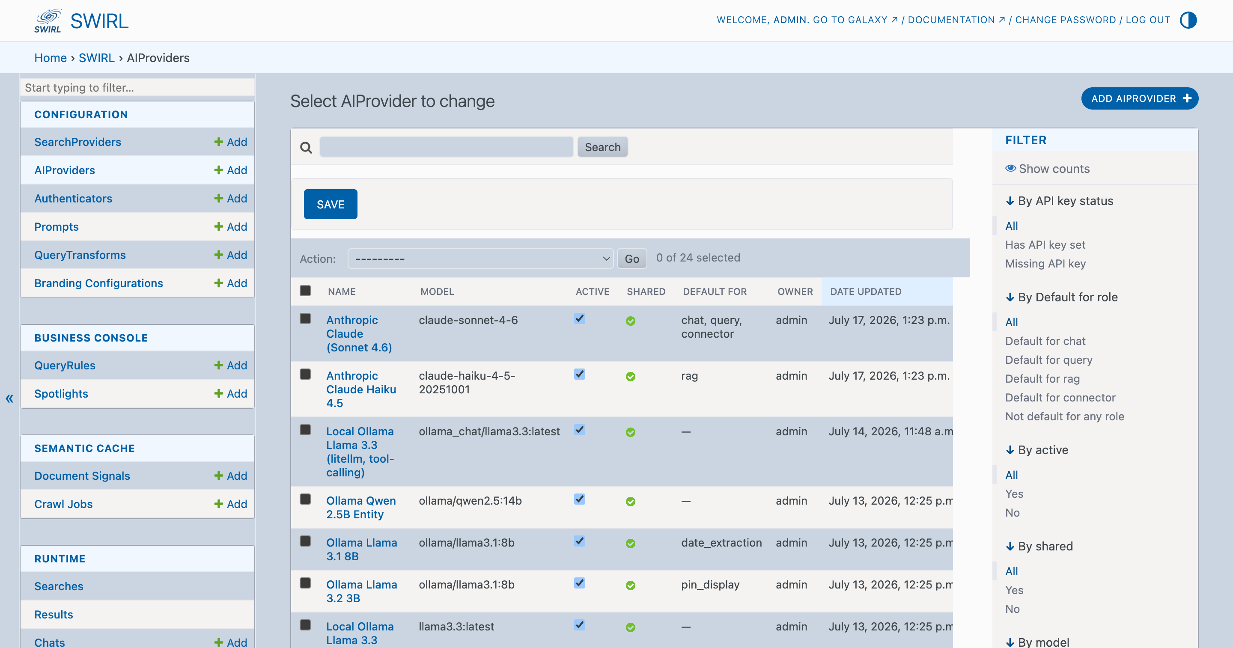This screenshot has height=648, width=1233.
Task: Collapse the sidebar with the double-chevron icon
Action: 9,398
